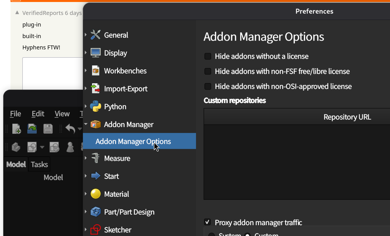Expand the General preferences section
The height and width of the screenshot is (236, 390).
(86, 35)
